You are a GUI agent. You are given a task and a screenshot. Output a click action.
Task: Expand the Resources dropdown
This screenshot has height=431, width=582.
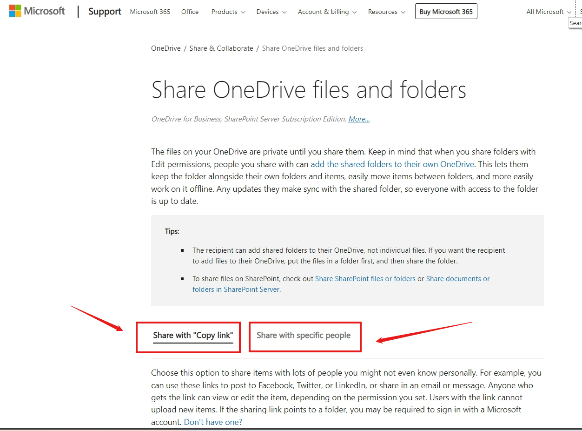pyautogui.click(x=386, y=12)
